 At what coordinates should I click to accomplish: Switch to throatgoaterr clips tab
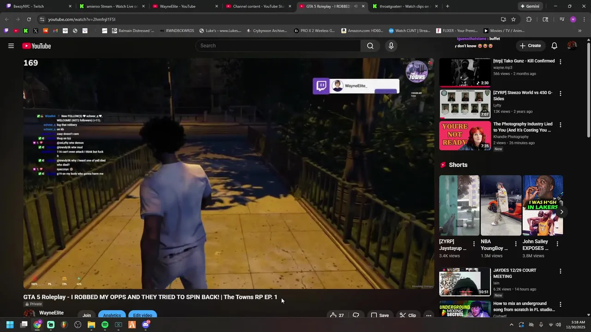coord(404,6)
